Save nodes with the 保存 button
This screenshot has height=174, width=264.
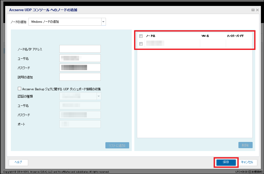tap(226, 162)
